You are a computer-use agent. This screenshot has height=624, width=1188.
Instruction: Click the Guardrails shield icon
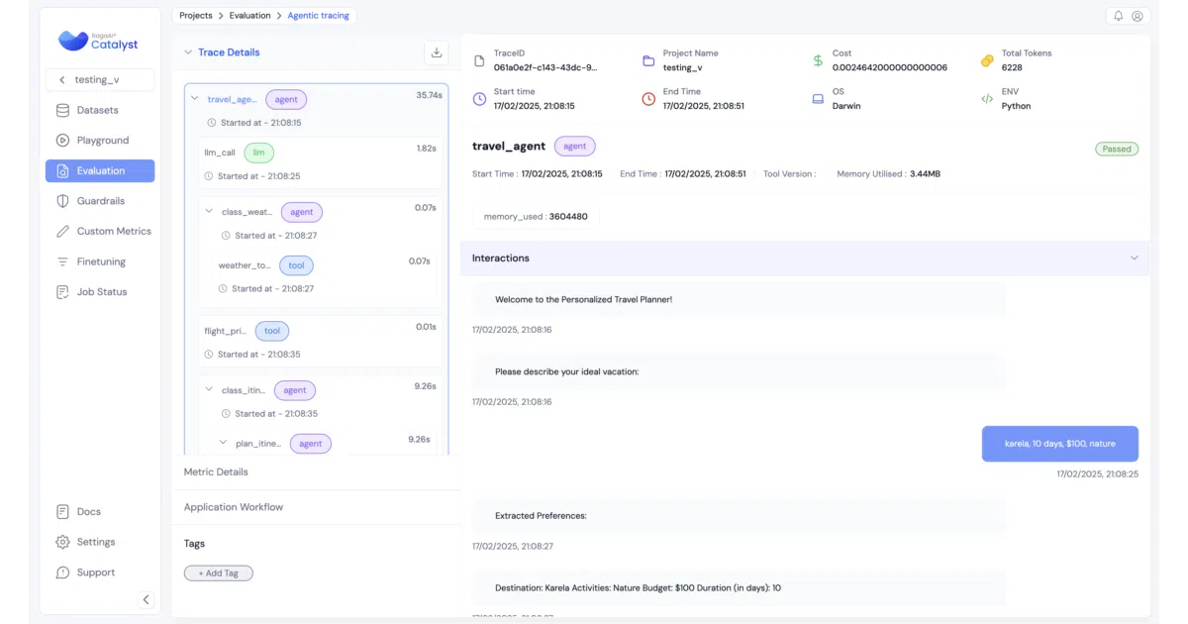(x=62, y=201)
